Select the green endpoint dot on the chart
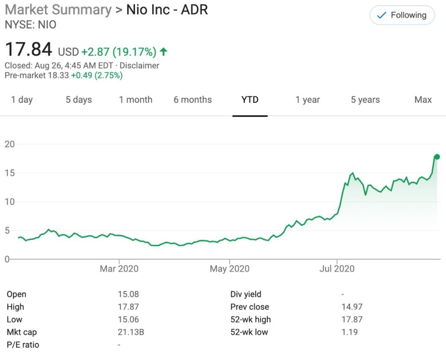 (437, 156)
